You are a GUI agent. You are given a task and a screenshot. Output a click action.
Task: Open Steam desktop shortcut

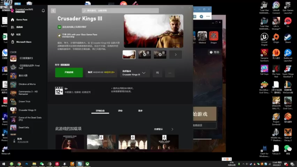tap(288, 38)
